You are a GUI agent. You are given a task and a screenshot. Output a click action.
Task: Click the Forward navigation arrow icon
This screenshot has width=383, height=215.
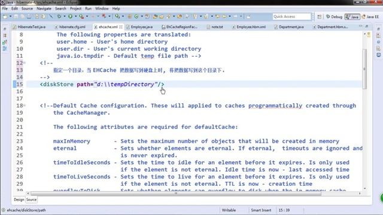coord(235,17)
